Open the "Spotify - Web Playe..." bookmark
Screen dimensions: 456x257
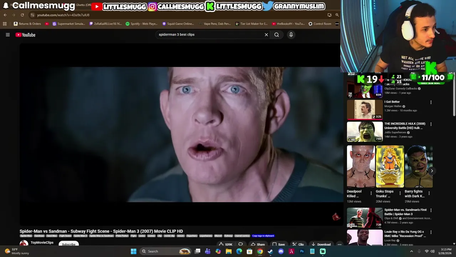(x=141, y=24)
